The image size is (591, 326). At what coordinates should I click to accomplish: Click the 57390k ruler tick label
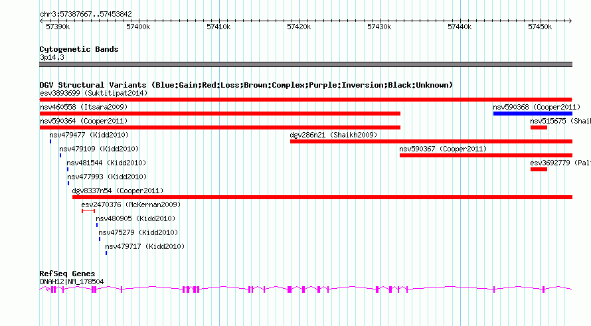58,27
